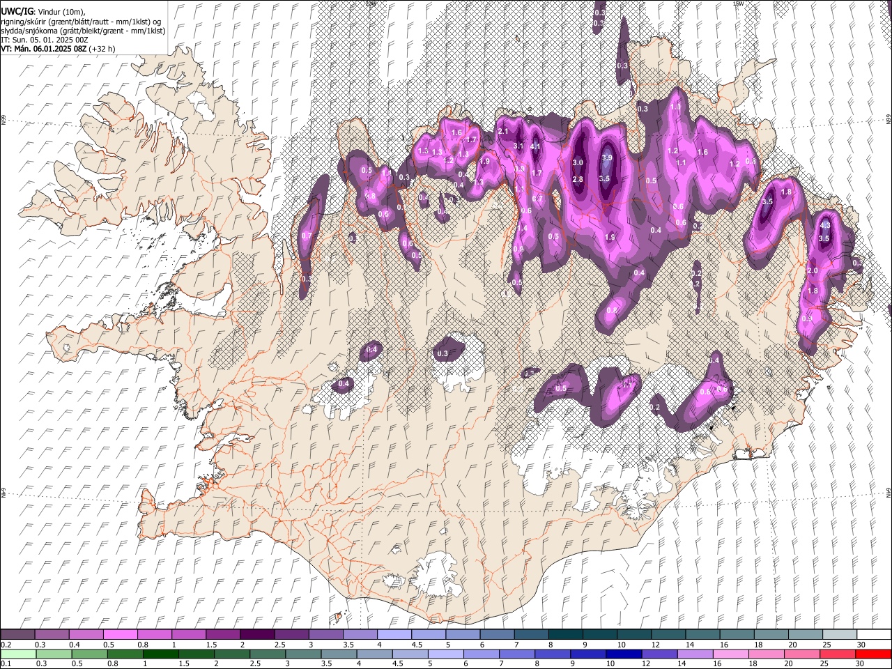The height and width of the screenshot is (669, 892).
Task: Click bottom-row bright red swatch after 30
Action: [873, 654]
